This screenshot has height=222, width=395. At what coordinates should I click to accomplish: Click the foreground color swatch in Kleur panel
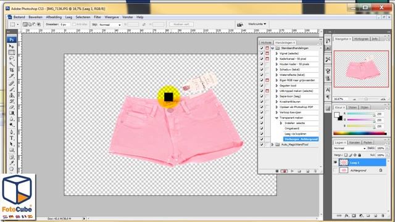coord(336,115)
